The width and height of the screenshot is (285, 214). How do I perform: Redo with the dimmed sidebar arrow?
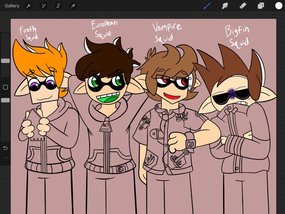5,159
